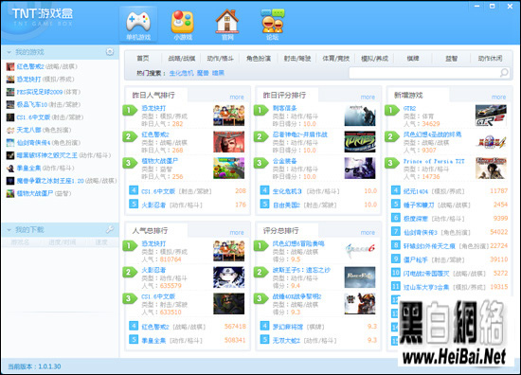Open 红色警戒2 thumbnail in 昨日人气排行
Viewport: 521px width, 375px height.
(x=228, y=142)
